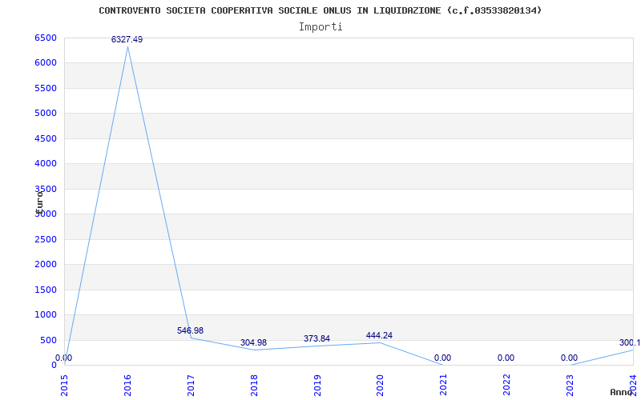The image size is (641, 400).
Task: Click y-axis value 2000
Action: coord(46,265)
